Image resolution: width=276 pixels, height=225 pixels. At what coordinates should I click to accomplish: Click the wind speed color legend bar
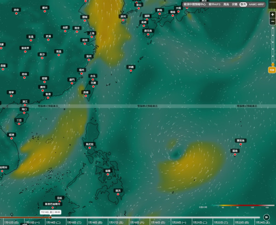243,206
